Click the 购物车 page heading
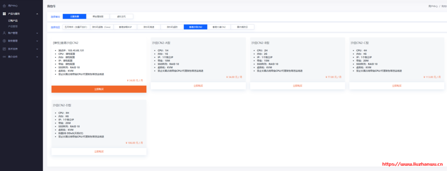Viewport: 447px width, 171px height. (52, 6)
